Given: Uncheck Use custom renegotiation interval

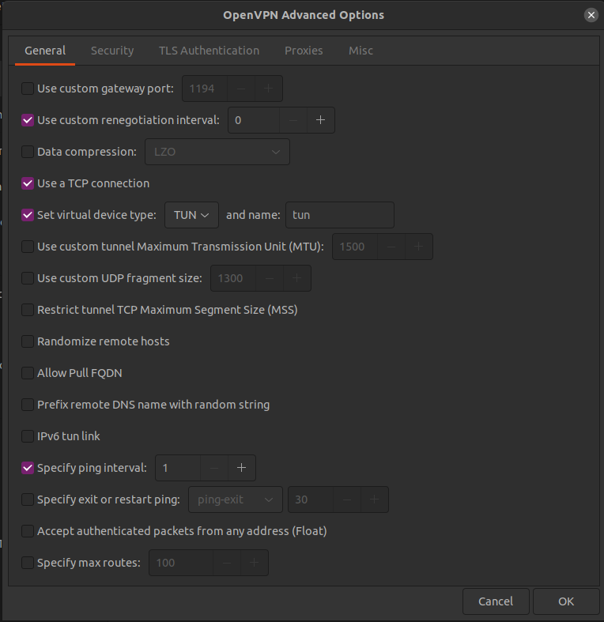Looking at the screenshot, I should [x=28, y=120].
